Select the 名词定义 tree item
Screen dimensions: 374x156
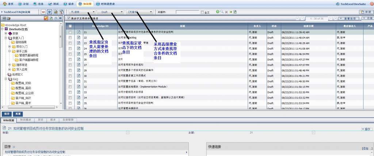coord(17,74)
